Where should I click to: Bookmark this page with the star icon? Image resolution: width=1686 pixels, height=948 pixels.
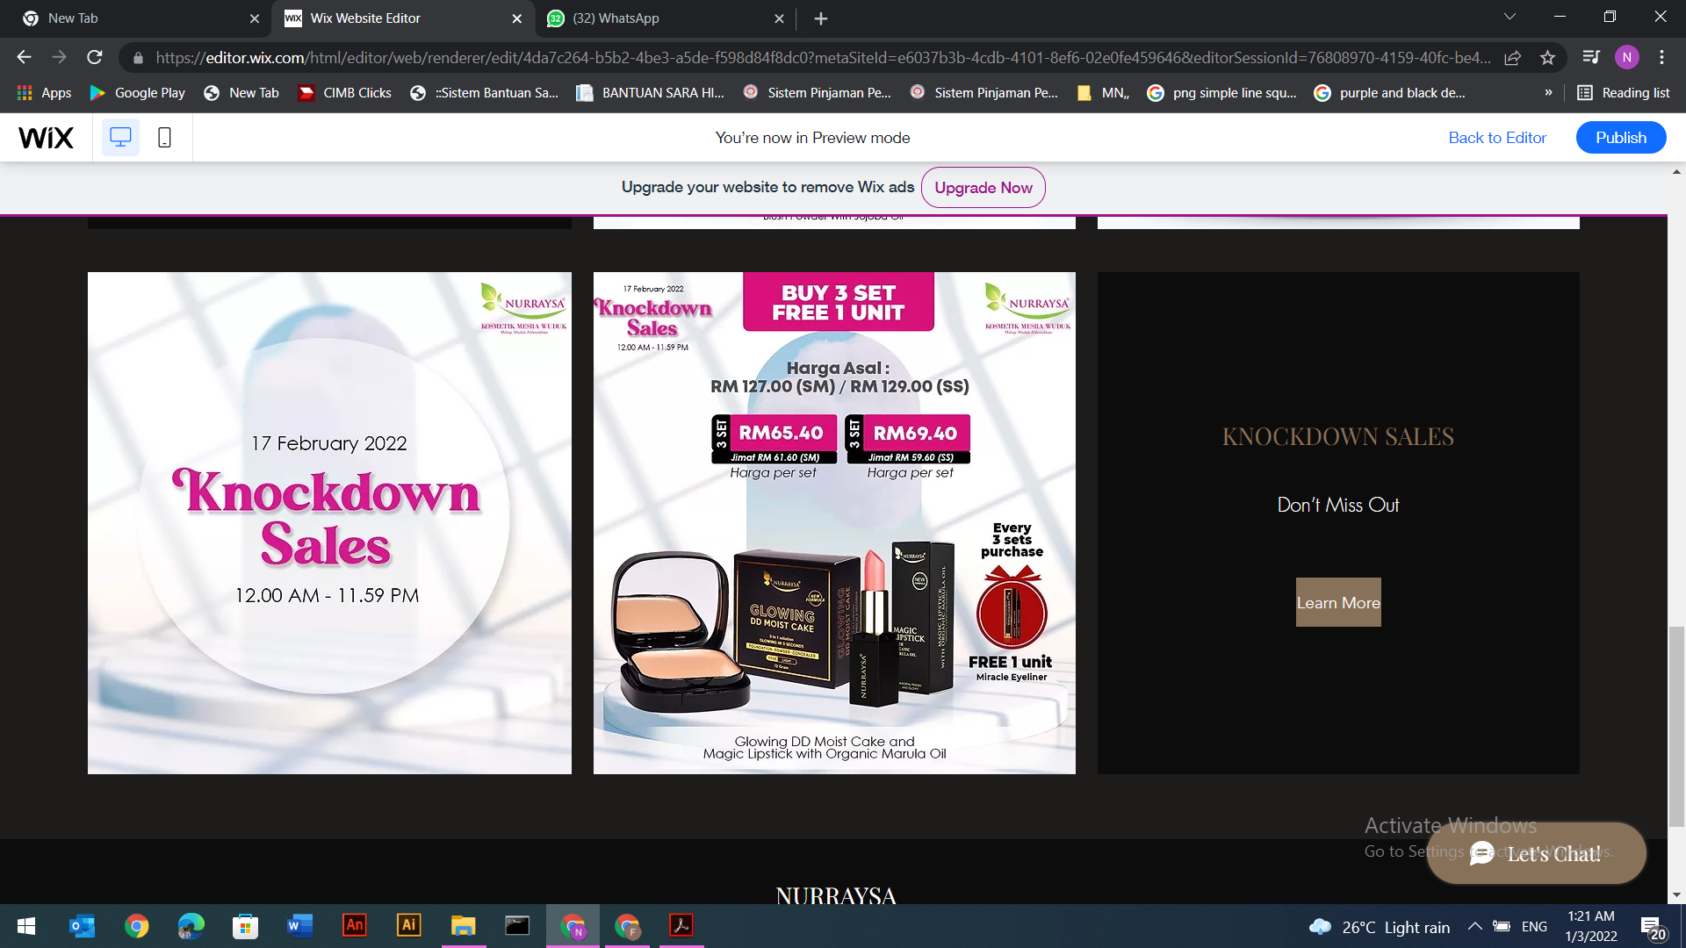pyautogui.click(x=1547, y=57)
